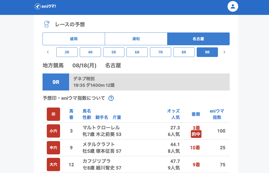
Task: Select race 4R
Action: 90,52
